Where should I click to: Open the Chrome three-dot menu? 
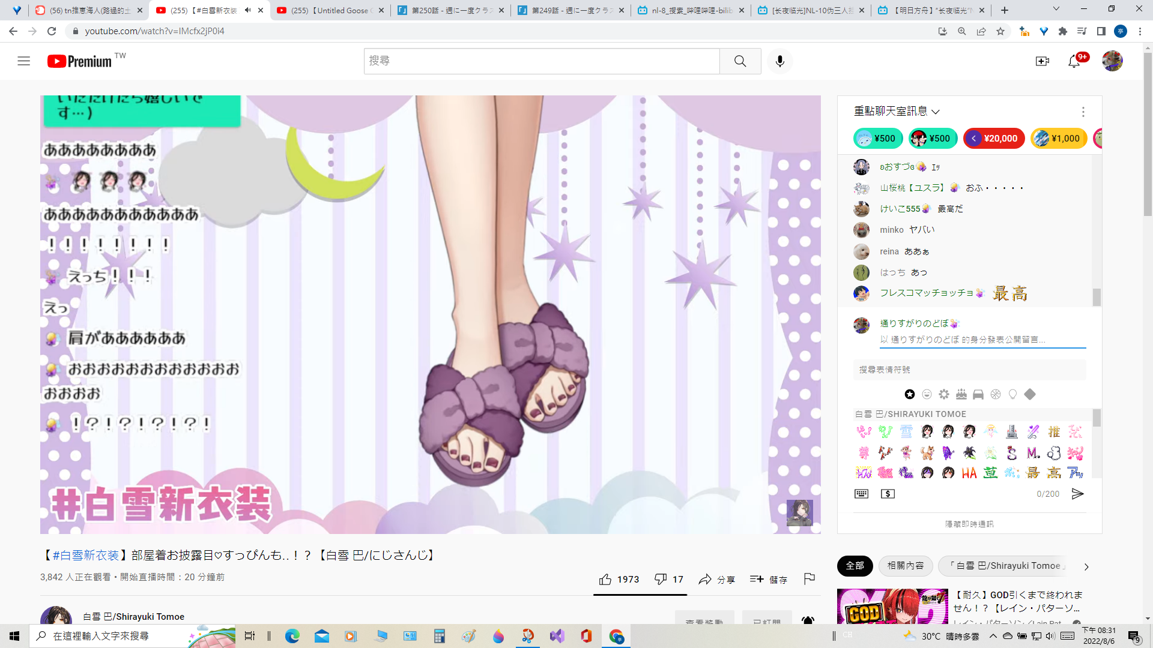1140,31
